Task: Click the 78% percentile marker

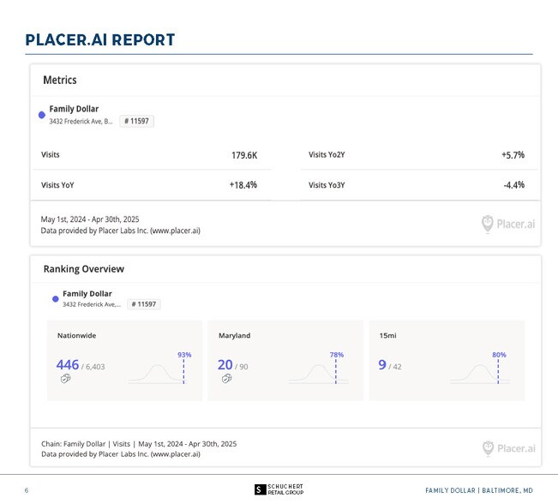Action: click(337, 355)
